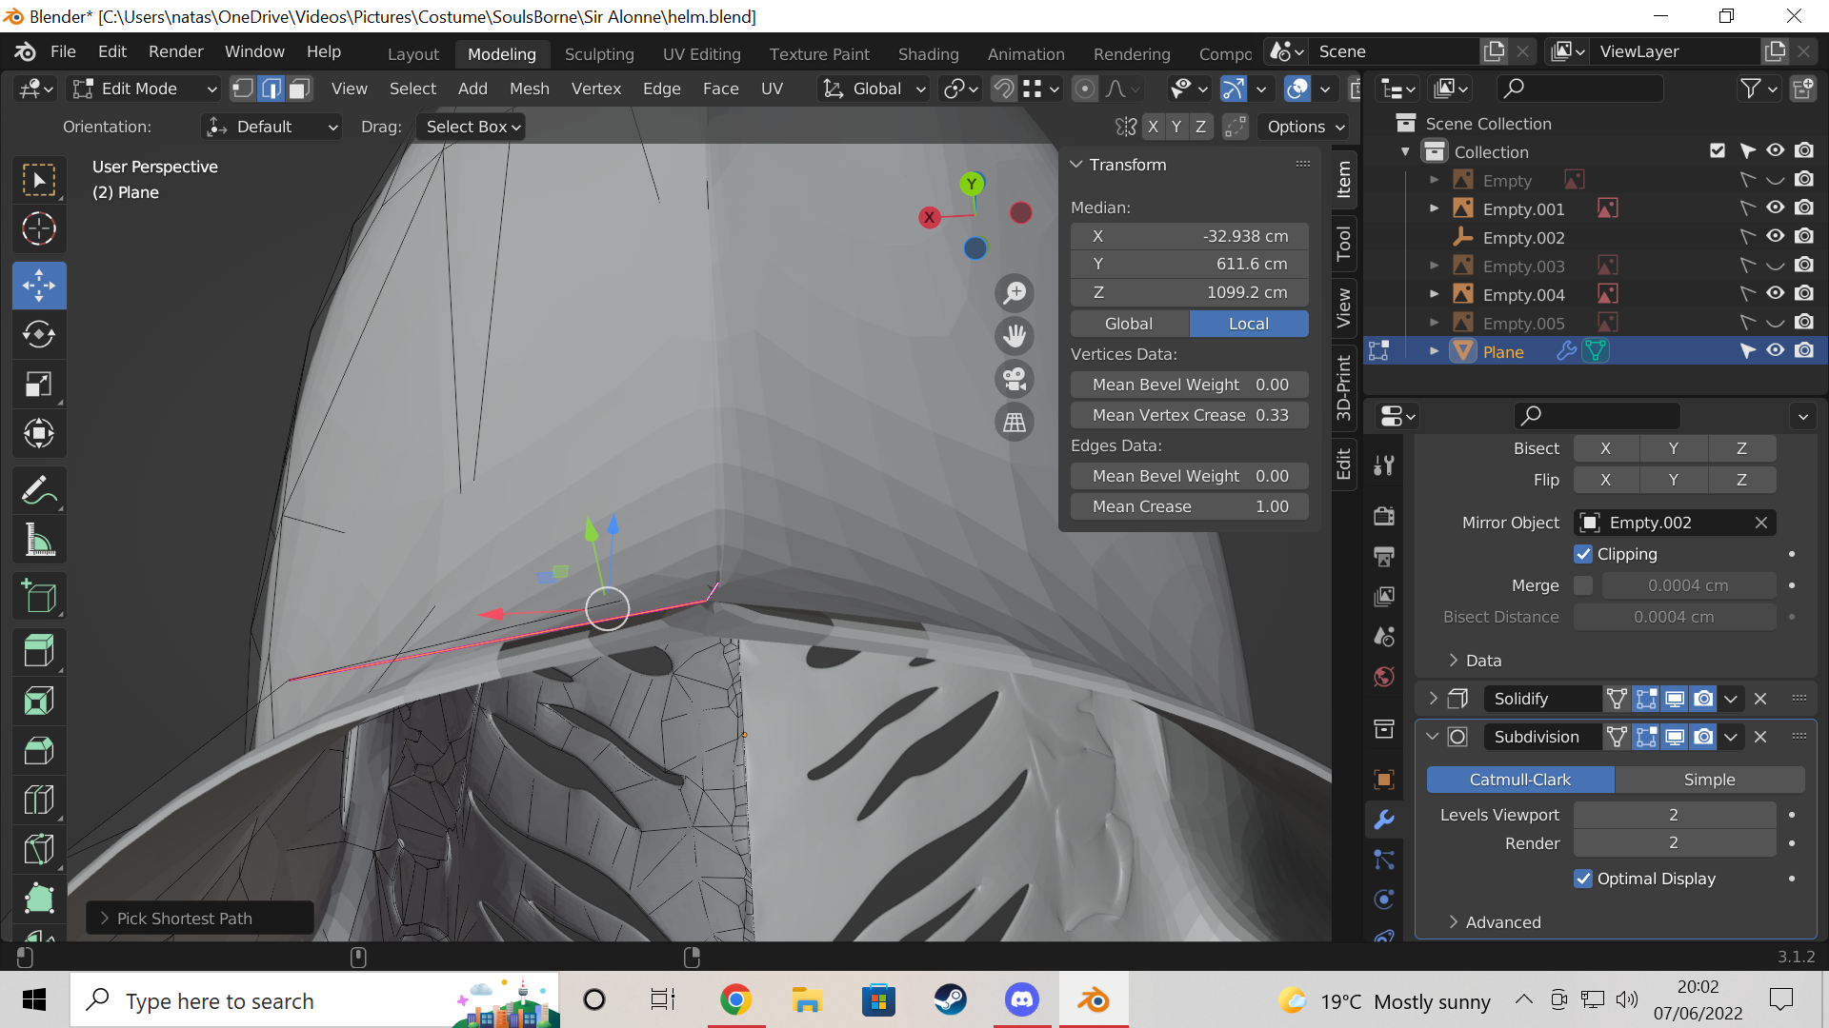This screenshot has height=1028, width=1829.
Task: Disable the mirror Clipping checkbox
Action: [x=1583, y=554]
